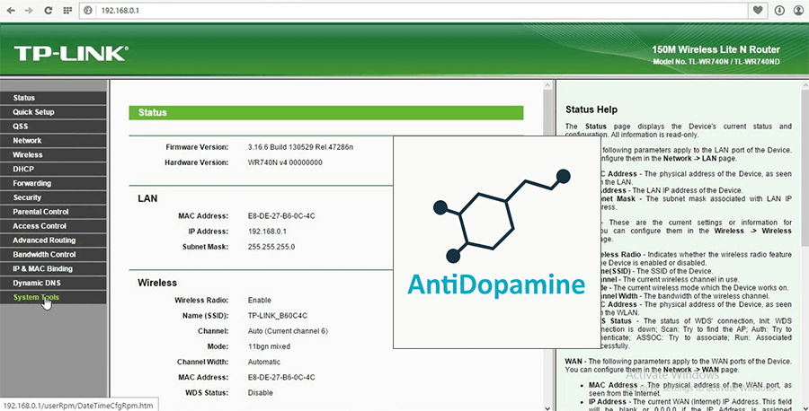
Task: Click the help panel scrollbar up arrow
Action: (805, 86)
